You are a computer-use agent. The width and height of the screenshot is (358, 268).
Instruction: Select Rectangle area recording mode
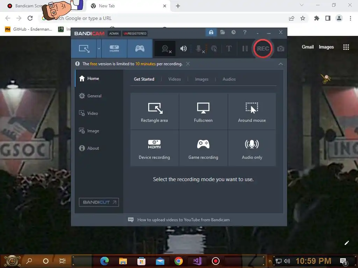coord(154,111)
